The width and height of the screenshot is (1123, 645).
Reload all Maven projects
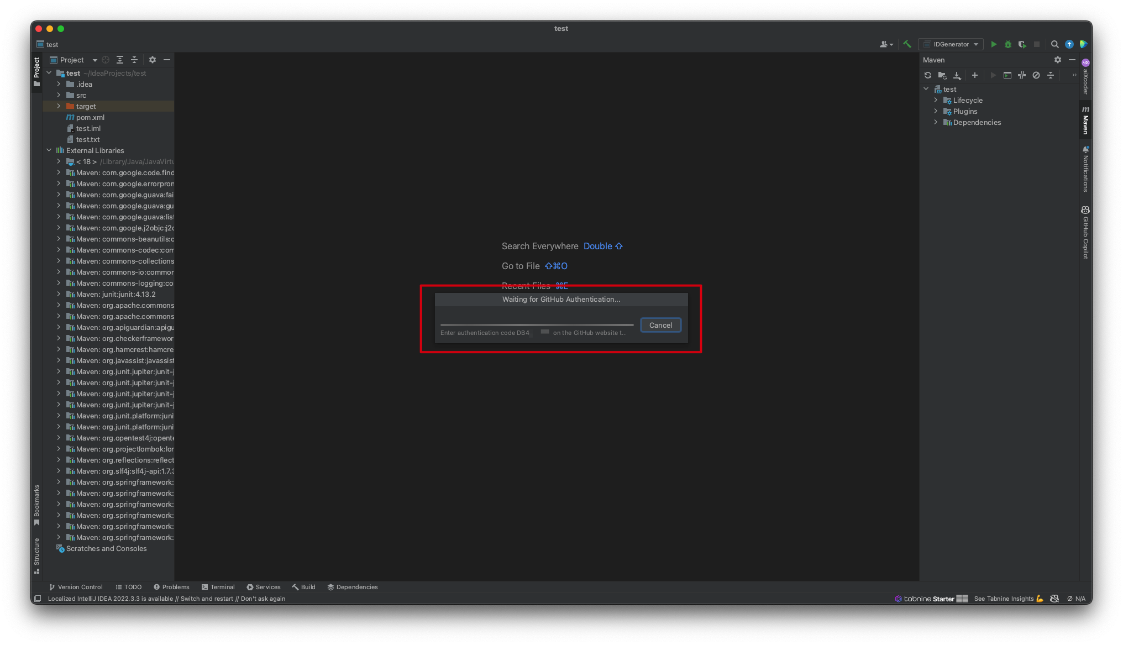click(928, 75)
